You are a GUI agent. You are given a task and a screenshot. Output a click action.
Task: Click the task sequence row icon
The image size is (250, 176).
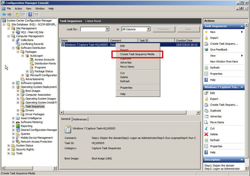(63, 45)
